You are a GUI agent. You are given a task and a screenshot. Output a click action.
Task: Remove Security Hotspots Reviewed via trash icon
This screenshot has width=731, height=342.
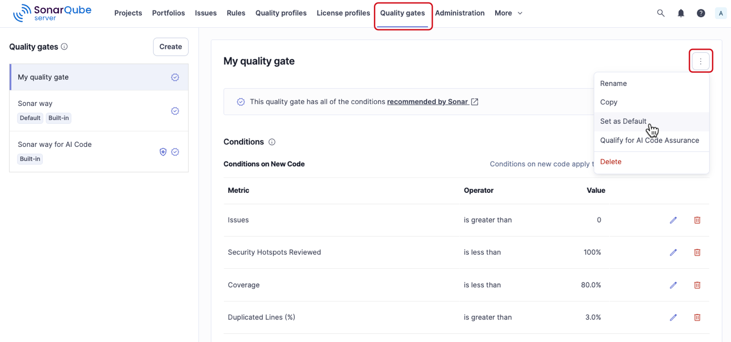click(697, 252)
